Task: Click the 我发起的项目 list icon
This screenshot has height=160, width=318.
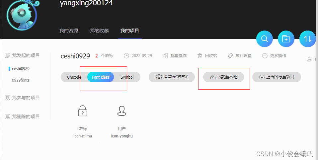Action: pyautogui.click(x=7, y=55)
